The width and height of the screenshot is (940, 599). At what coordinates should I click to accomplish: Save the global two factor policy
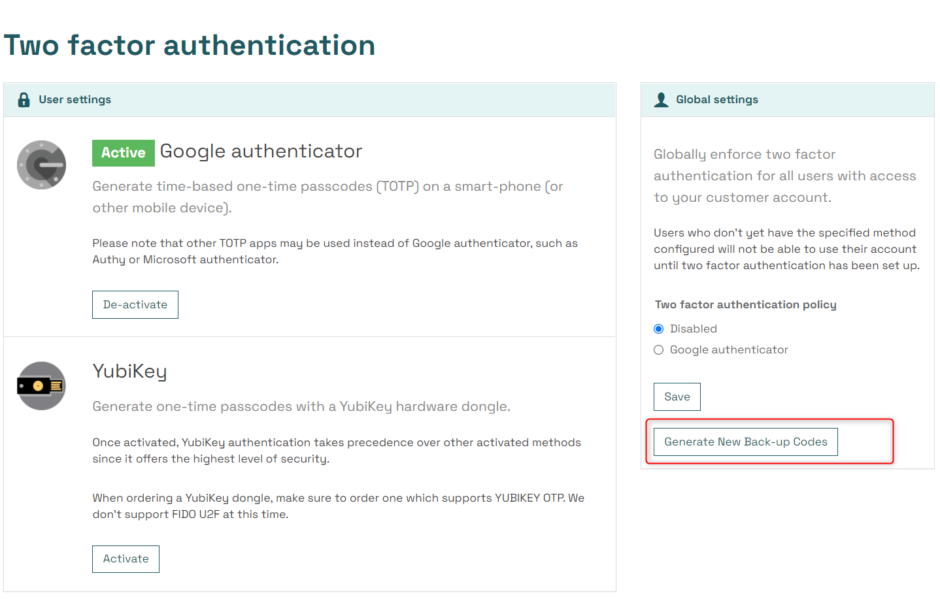[677, 397]
